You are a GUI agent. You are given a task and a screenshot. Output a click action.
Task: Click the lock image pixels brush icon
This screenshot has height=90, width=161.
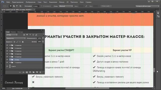[17, 42]
